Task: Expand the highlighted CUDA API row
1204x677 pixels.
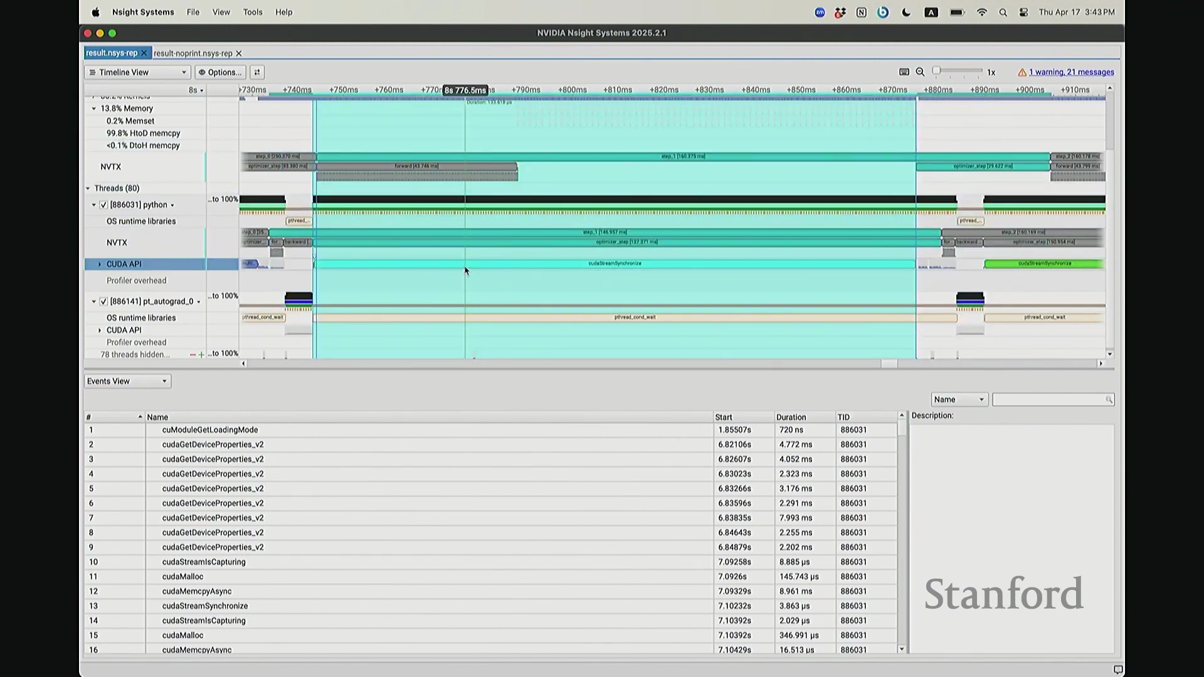Action: point(100,264)
